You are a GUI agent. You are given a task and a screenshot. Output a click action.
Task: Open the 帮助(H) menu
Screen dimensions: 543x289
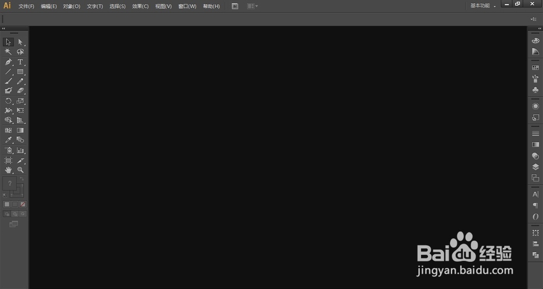coord(211,6)
